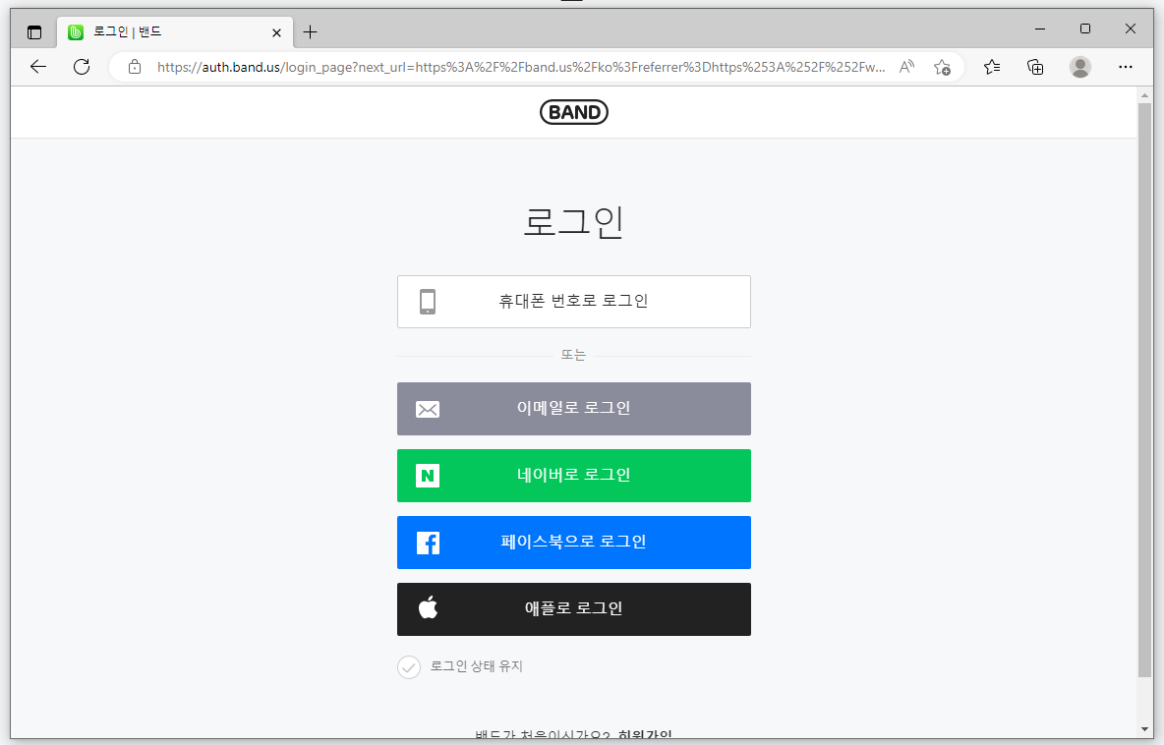Click the phone icon in the phone login button
Screen dimensions: 1164x745
coord(428,302)
